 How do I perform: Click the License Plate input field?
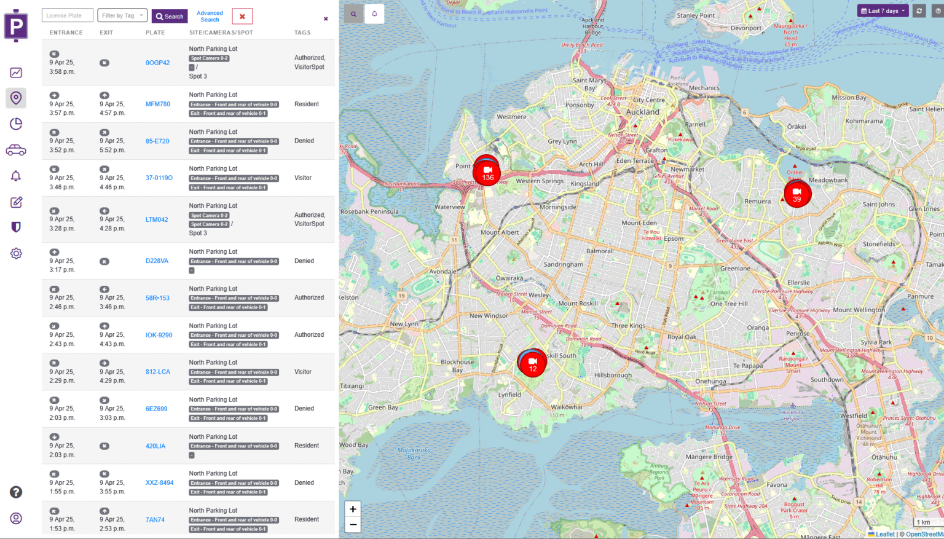click(x=68, y=15)
